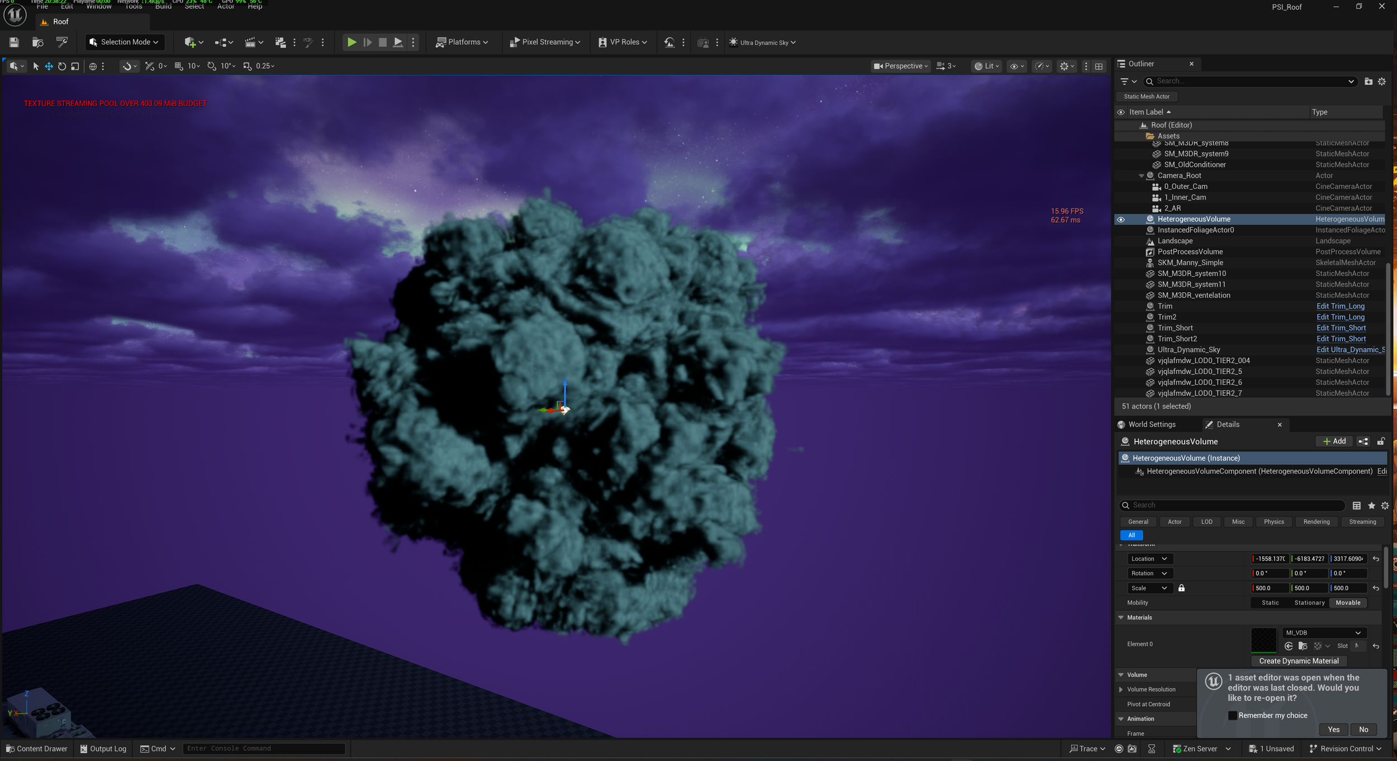Click the Create Dynamic Material button

pyautogui.click(x=1299, y=661)
